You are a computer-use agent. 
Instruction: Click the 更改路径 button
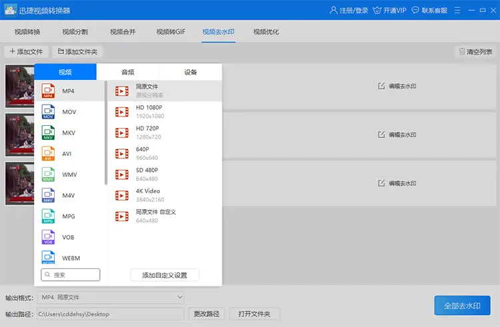point(206,314)
